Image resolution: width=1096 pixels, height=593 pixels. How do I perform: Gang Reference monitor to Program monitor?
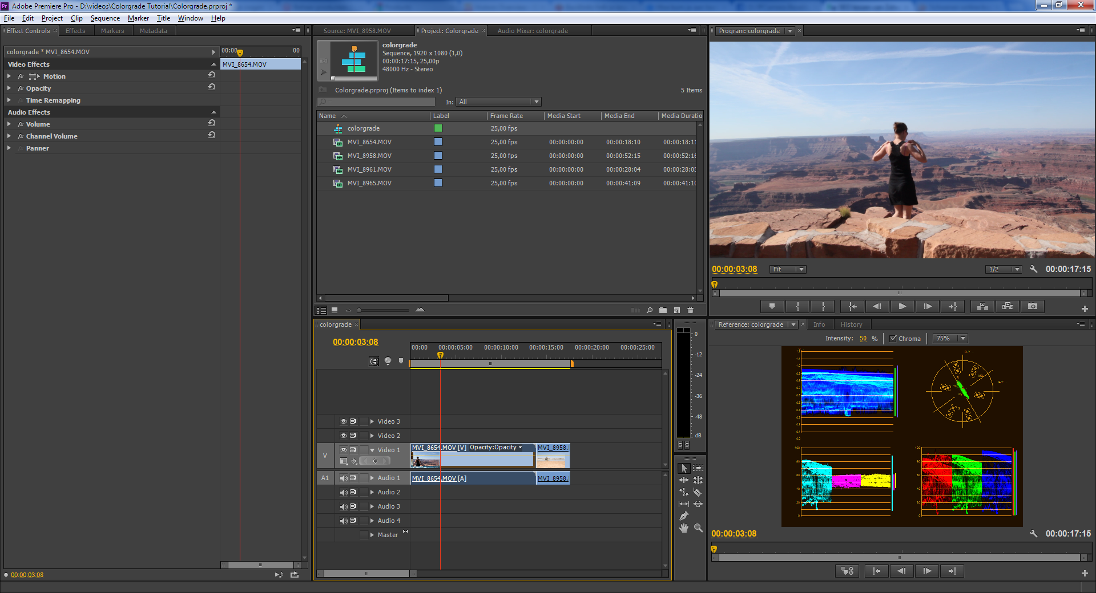(x=847, y=571)
